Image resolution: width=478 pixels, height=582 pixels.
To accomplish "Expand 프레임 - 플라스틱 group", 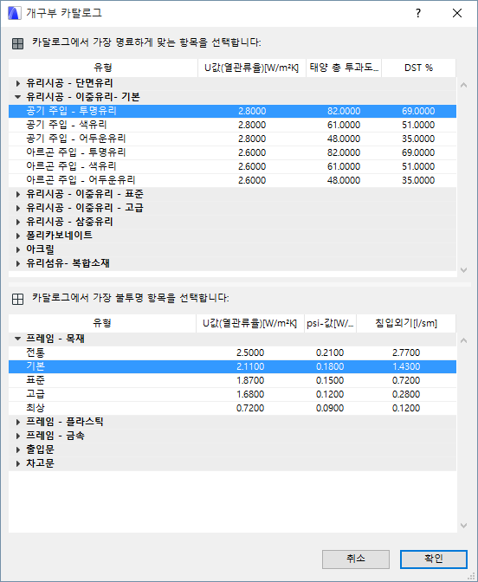I will coord(18,422).
